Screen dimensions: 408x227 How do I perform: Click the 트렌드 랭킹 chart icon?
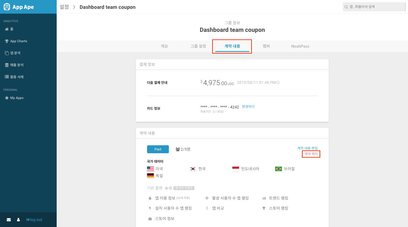[264, 198]
